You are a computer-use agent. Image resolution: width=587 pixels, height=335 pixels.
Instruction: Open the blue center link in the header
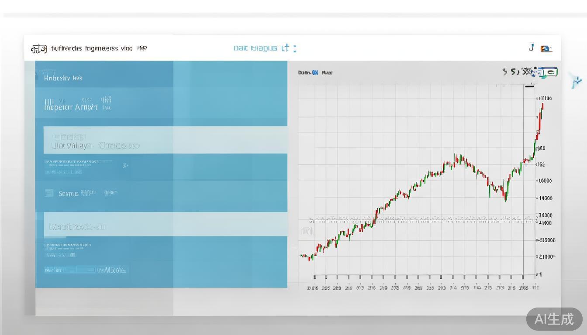(x=265, y=48)
